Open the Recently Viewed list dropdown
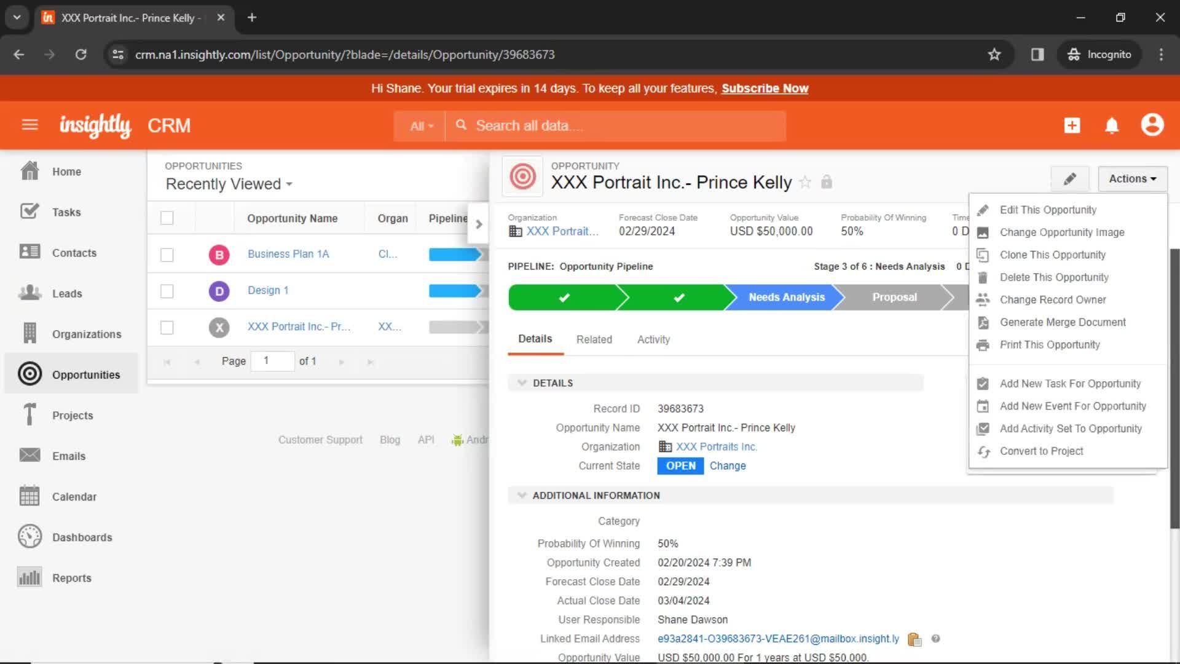This screenshot has width=1180, height=664. (229, 184)
